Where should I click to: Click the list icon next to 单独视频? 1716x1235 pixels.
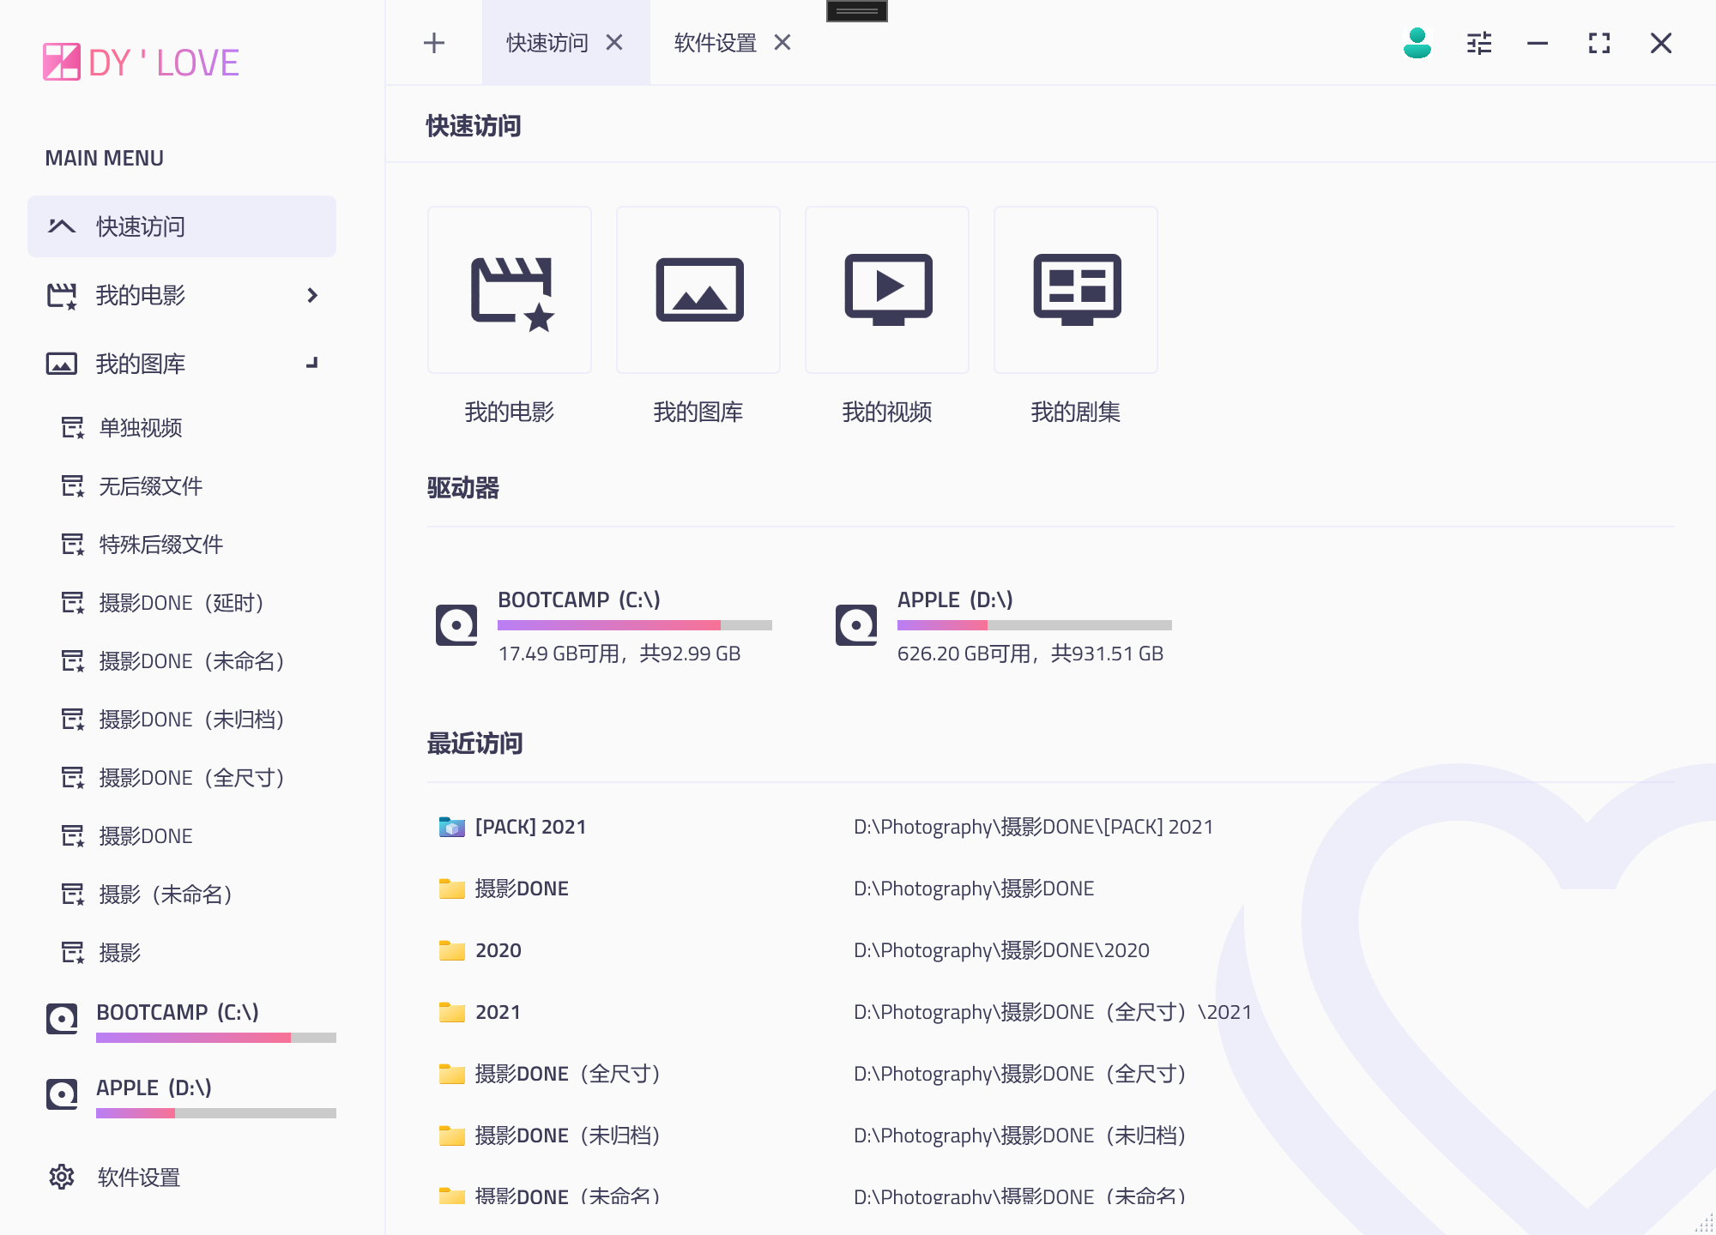(73, 427)
